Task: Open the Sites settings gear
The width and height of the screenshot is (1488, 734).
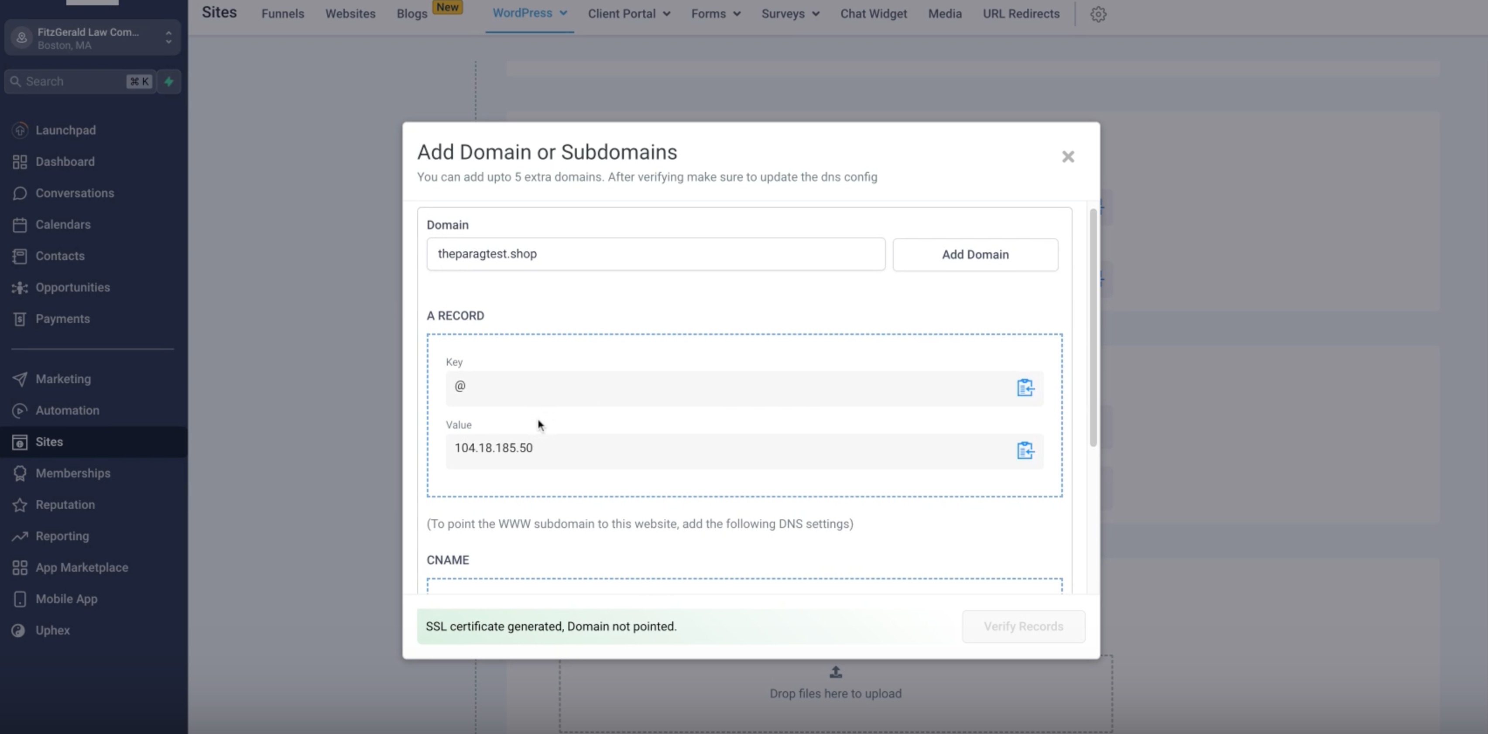Action: pyautogui.click(x=1098, y=14)
